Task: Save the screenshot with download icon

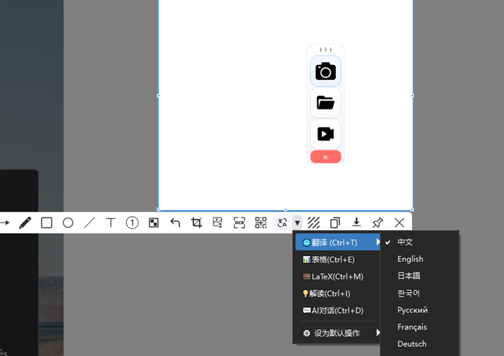Action: pos(356,222)
